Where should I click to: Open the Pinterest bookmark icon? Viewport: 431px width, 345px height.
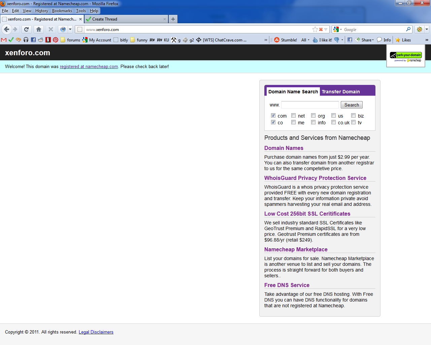point(56,40)
